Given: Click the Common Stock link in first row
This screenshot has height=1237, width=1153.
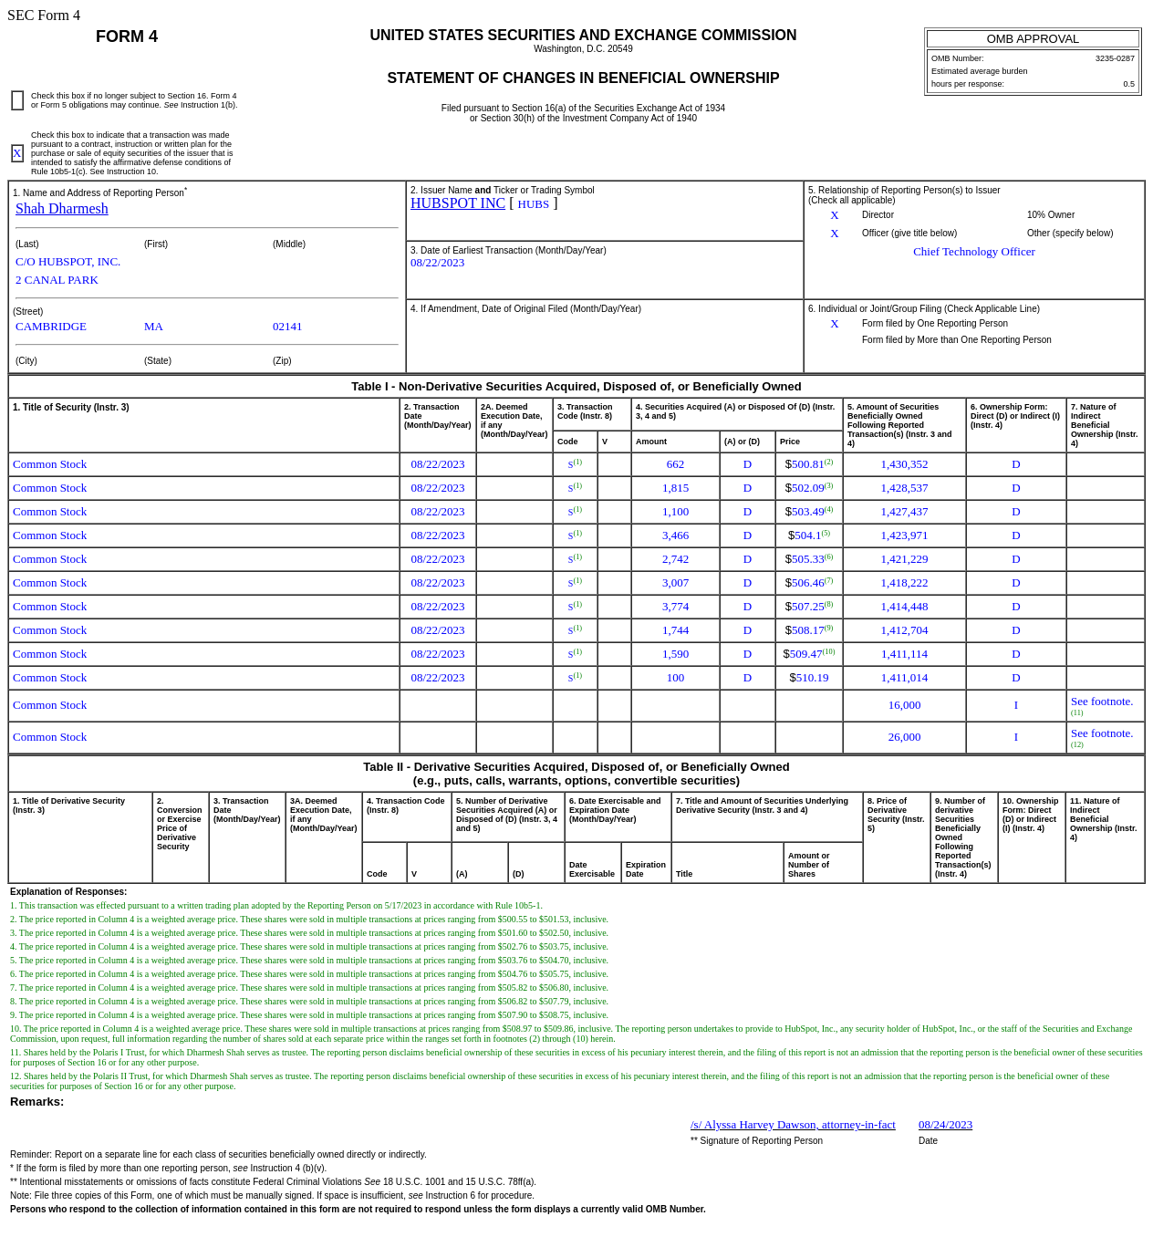Looking at the screenshot, I should [49, 464].
